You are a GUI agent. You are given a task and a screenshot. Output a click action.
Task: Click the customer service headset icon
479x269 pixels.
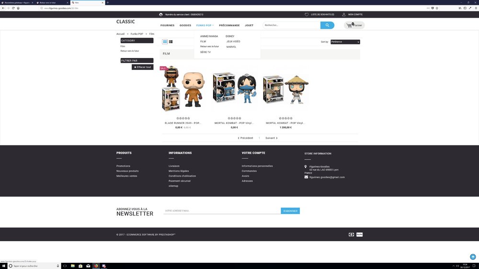click(161, 14)
